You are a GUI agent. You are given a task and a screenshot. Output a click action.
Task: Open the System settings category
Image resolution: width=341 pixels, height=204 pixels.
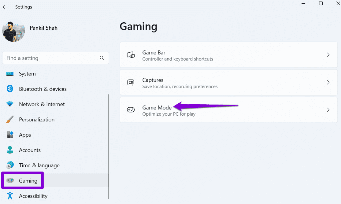[27, 74]
